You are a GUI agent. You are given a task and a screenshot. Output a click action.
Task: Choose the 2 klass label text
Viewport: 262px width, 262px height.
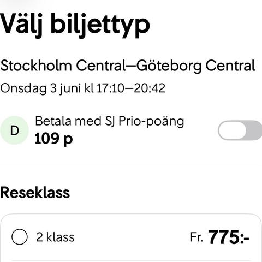[x=55, y=237]
